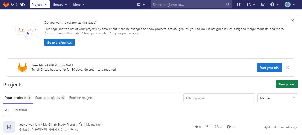Click the forks count icon

[x=207, y=127]
